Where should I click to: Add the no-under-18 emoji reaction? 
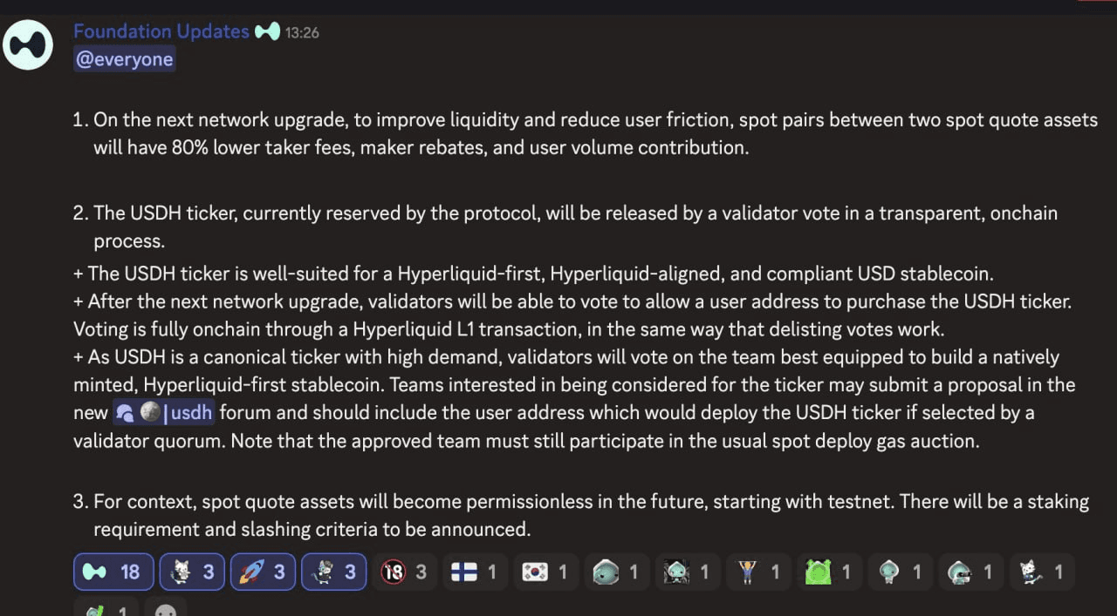pos(404,572)
